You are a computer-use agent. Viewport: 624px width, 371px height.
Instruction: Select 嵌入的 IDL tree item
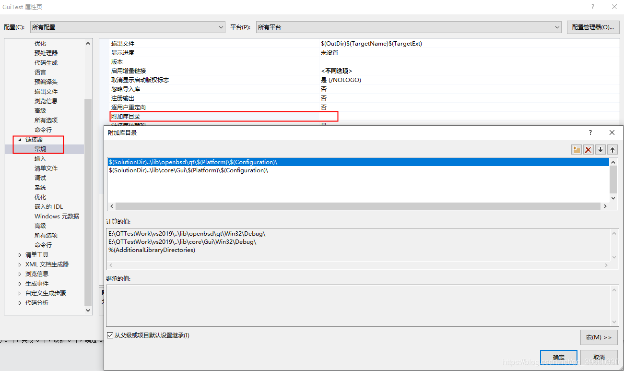coord(48,207)
